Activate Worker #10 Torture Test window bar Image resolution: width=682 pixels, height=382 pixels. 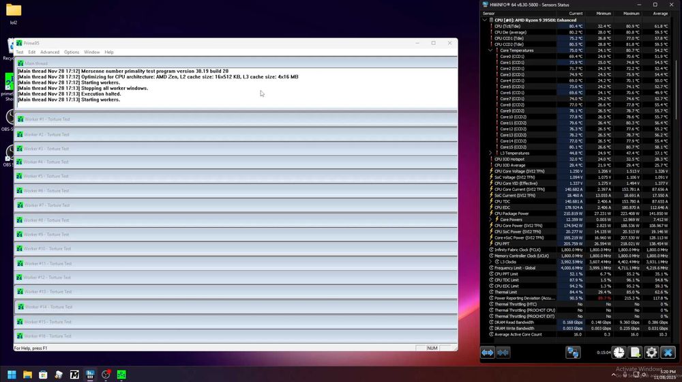[x=236, y=248]
